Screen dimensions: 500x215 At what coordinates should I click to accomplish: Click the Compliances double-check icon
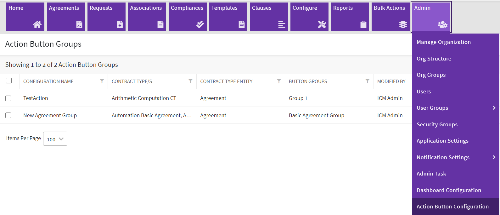(200, 24)
